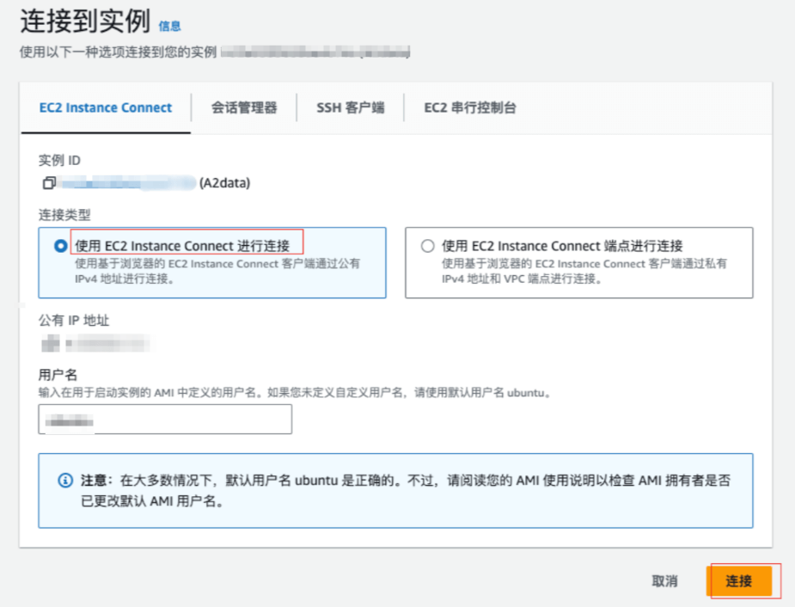Click the (A2data) instance name text
The width and height of the screenshot is (795, 607).
point(224,182)
